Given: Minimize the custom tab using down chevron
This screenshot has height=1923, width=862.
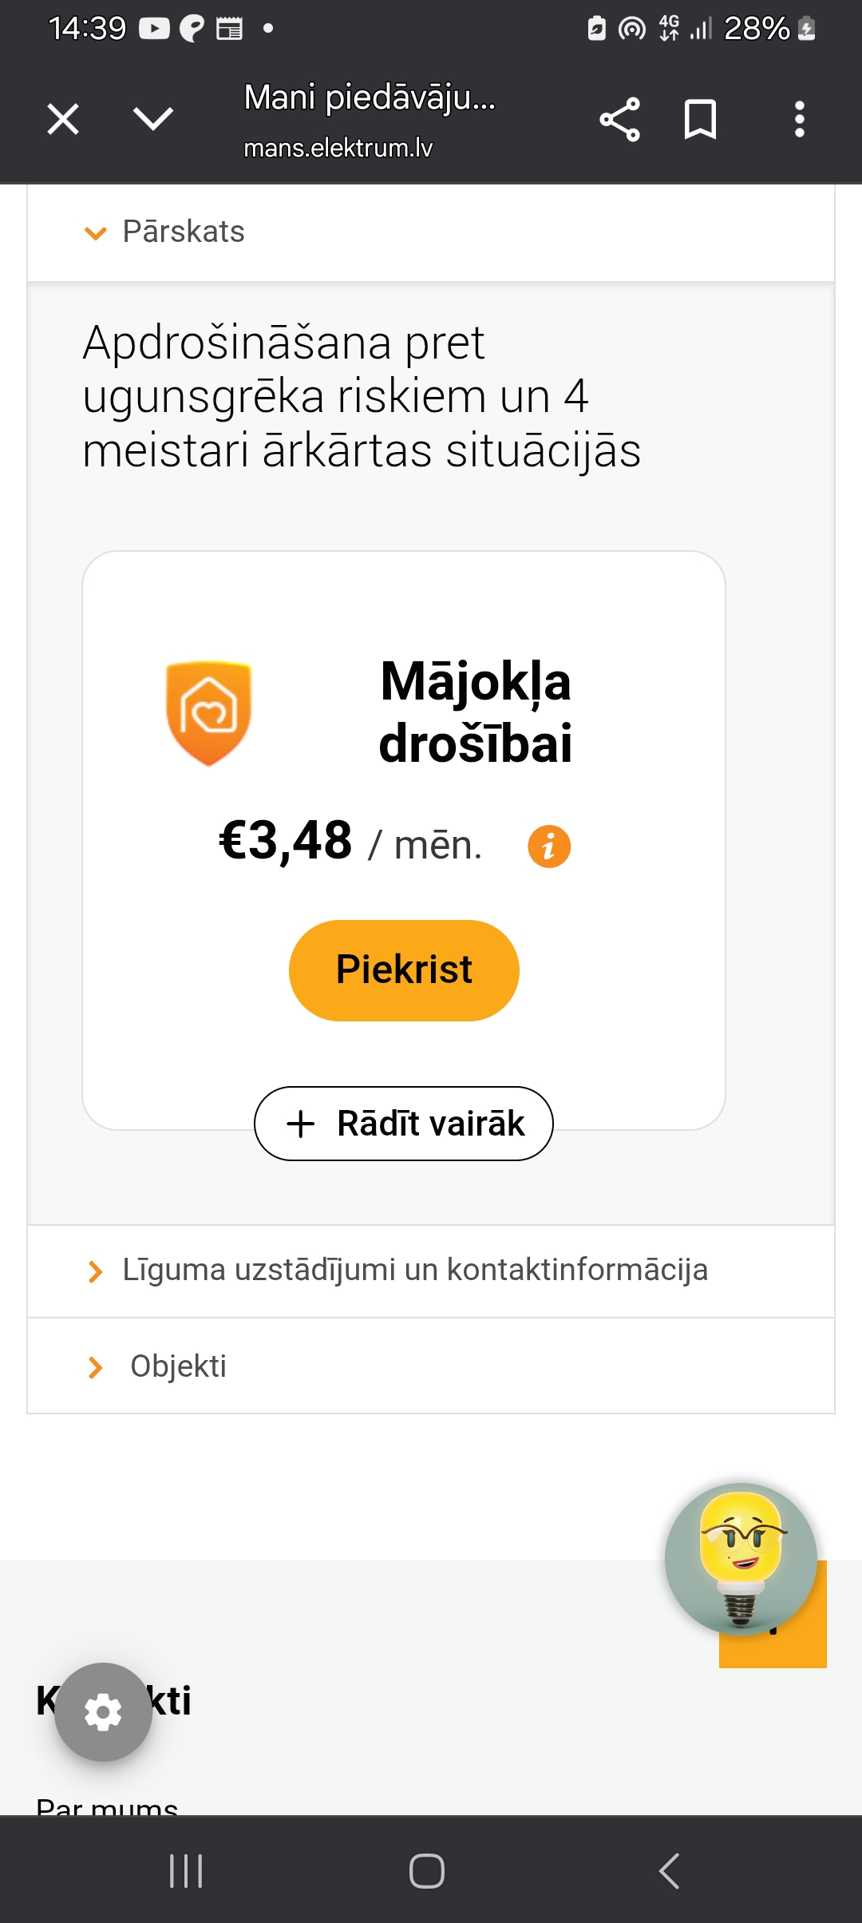Looking at the screenshot, I should (x=152, y=120).
